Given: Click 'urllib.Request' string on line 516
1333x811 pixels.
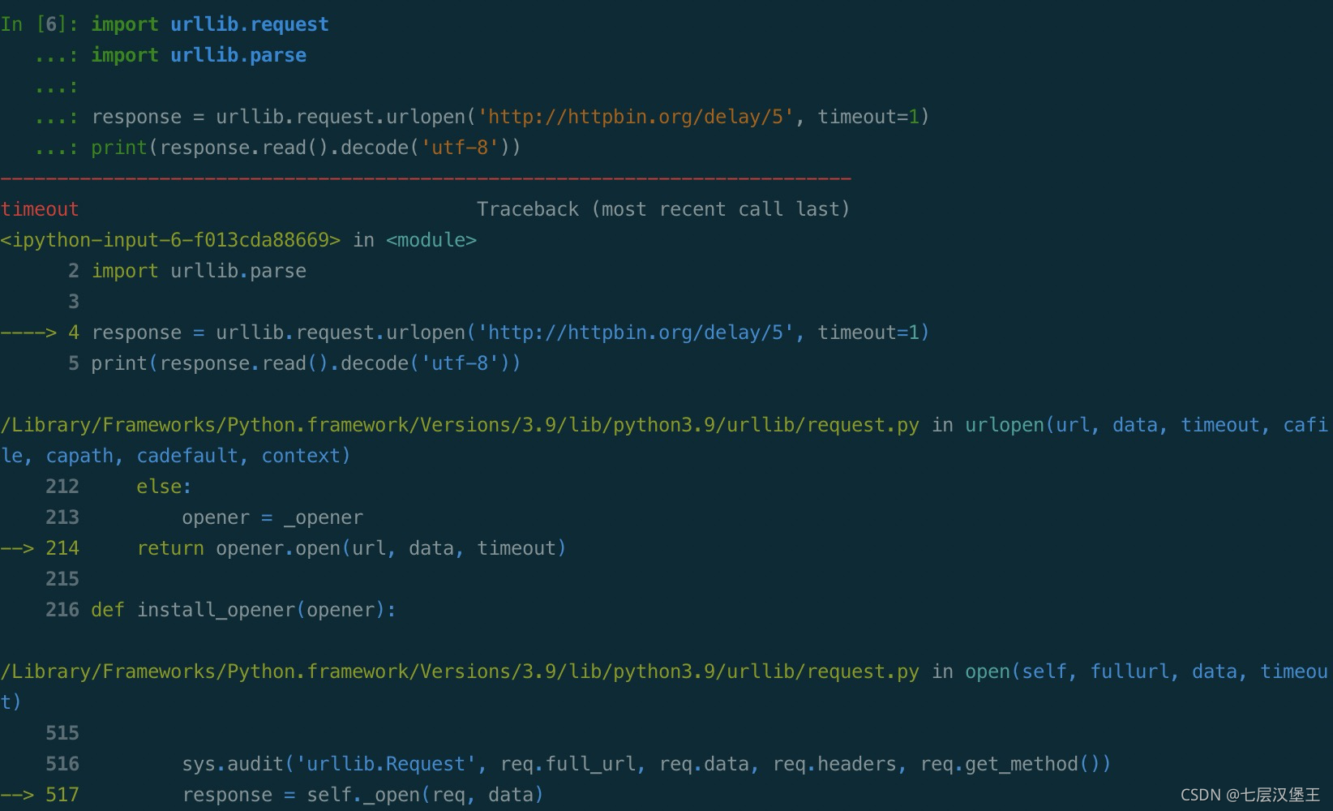Looking at the screenshot, I should tap(386, 764).
